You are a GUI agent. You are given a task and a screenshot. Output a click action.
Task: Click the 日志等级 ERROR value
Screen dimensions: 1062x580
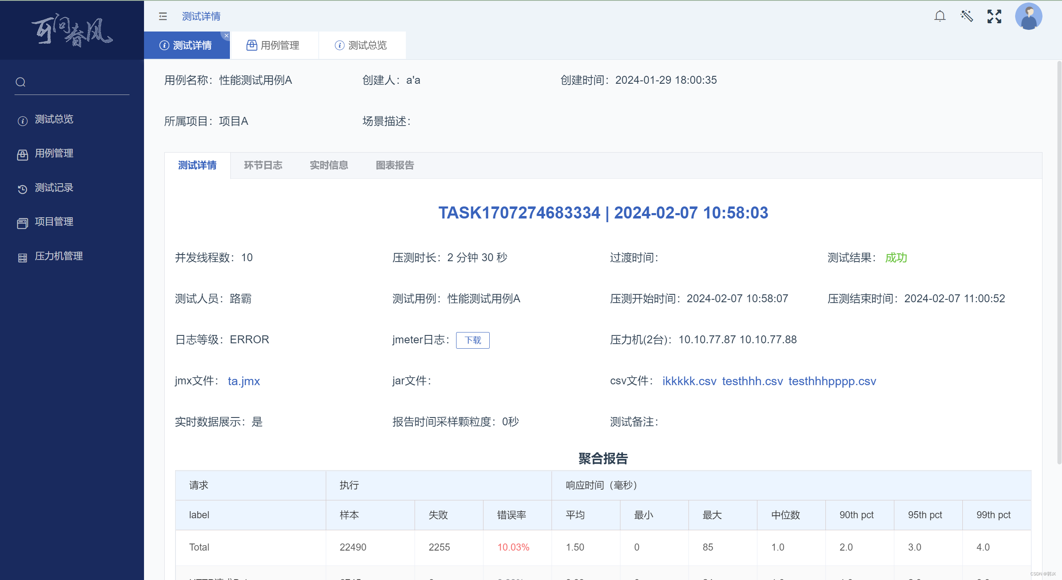[249, 340]
